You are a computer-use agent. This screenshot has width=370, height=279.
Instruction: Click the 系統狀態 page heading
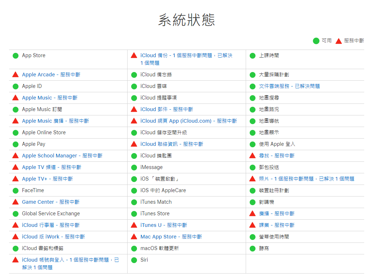(187, 20)
